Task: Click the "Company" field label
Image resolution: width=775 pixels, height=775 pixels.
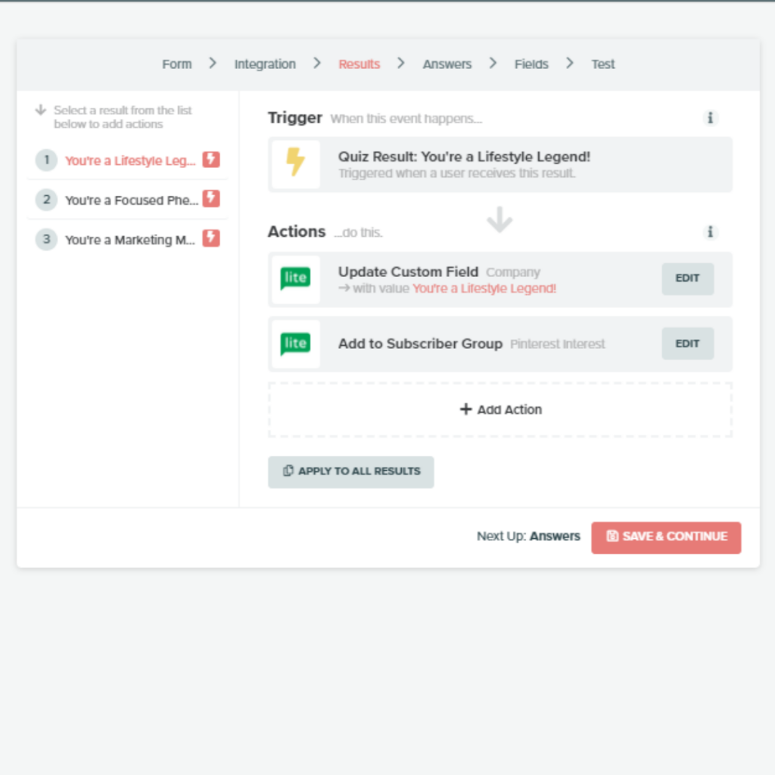Action: 513,272
